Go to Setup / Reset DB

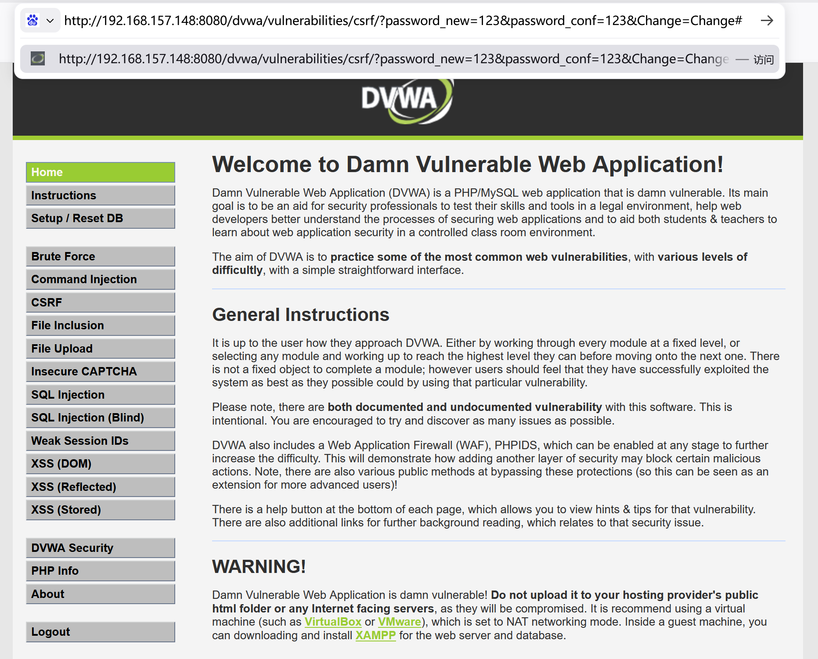[x=101, y=218]
